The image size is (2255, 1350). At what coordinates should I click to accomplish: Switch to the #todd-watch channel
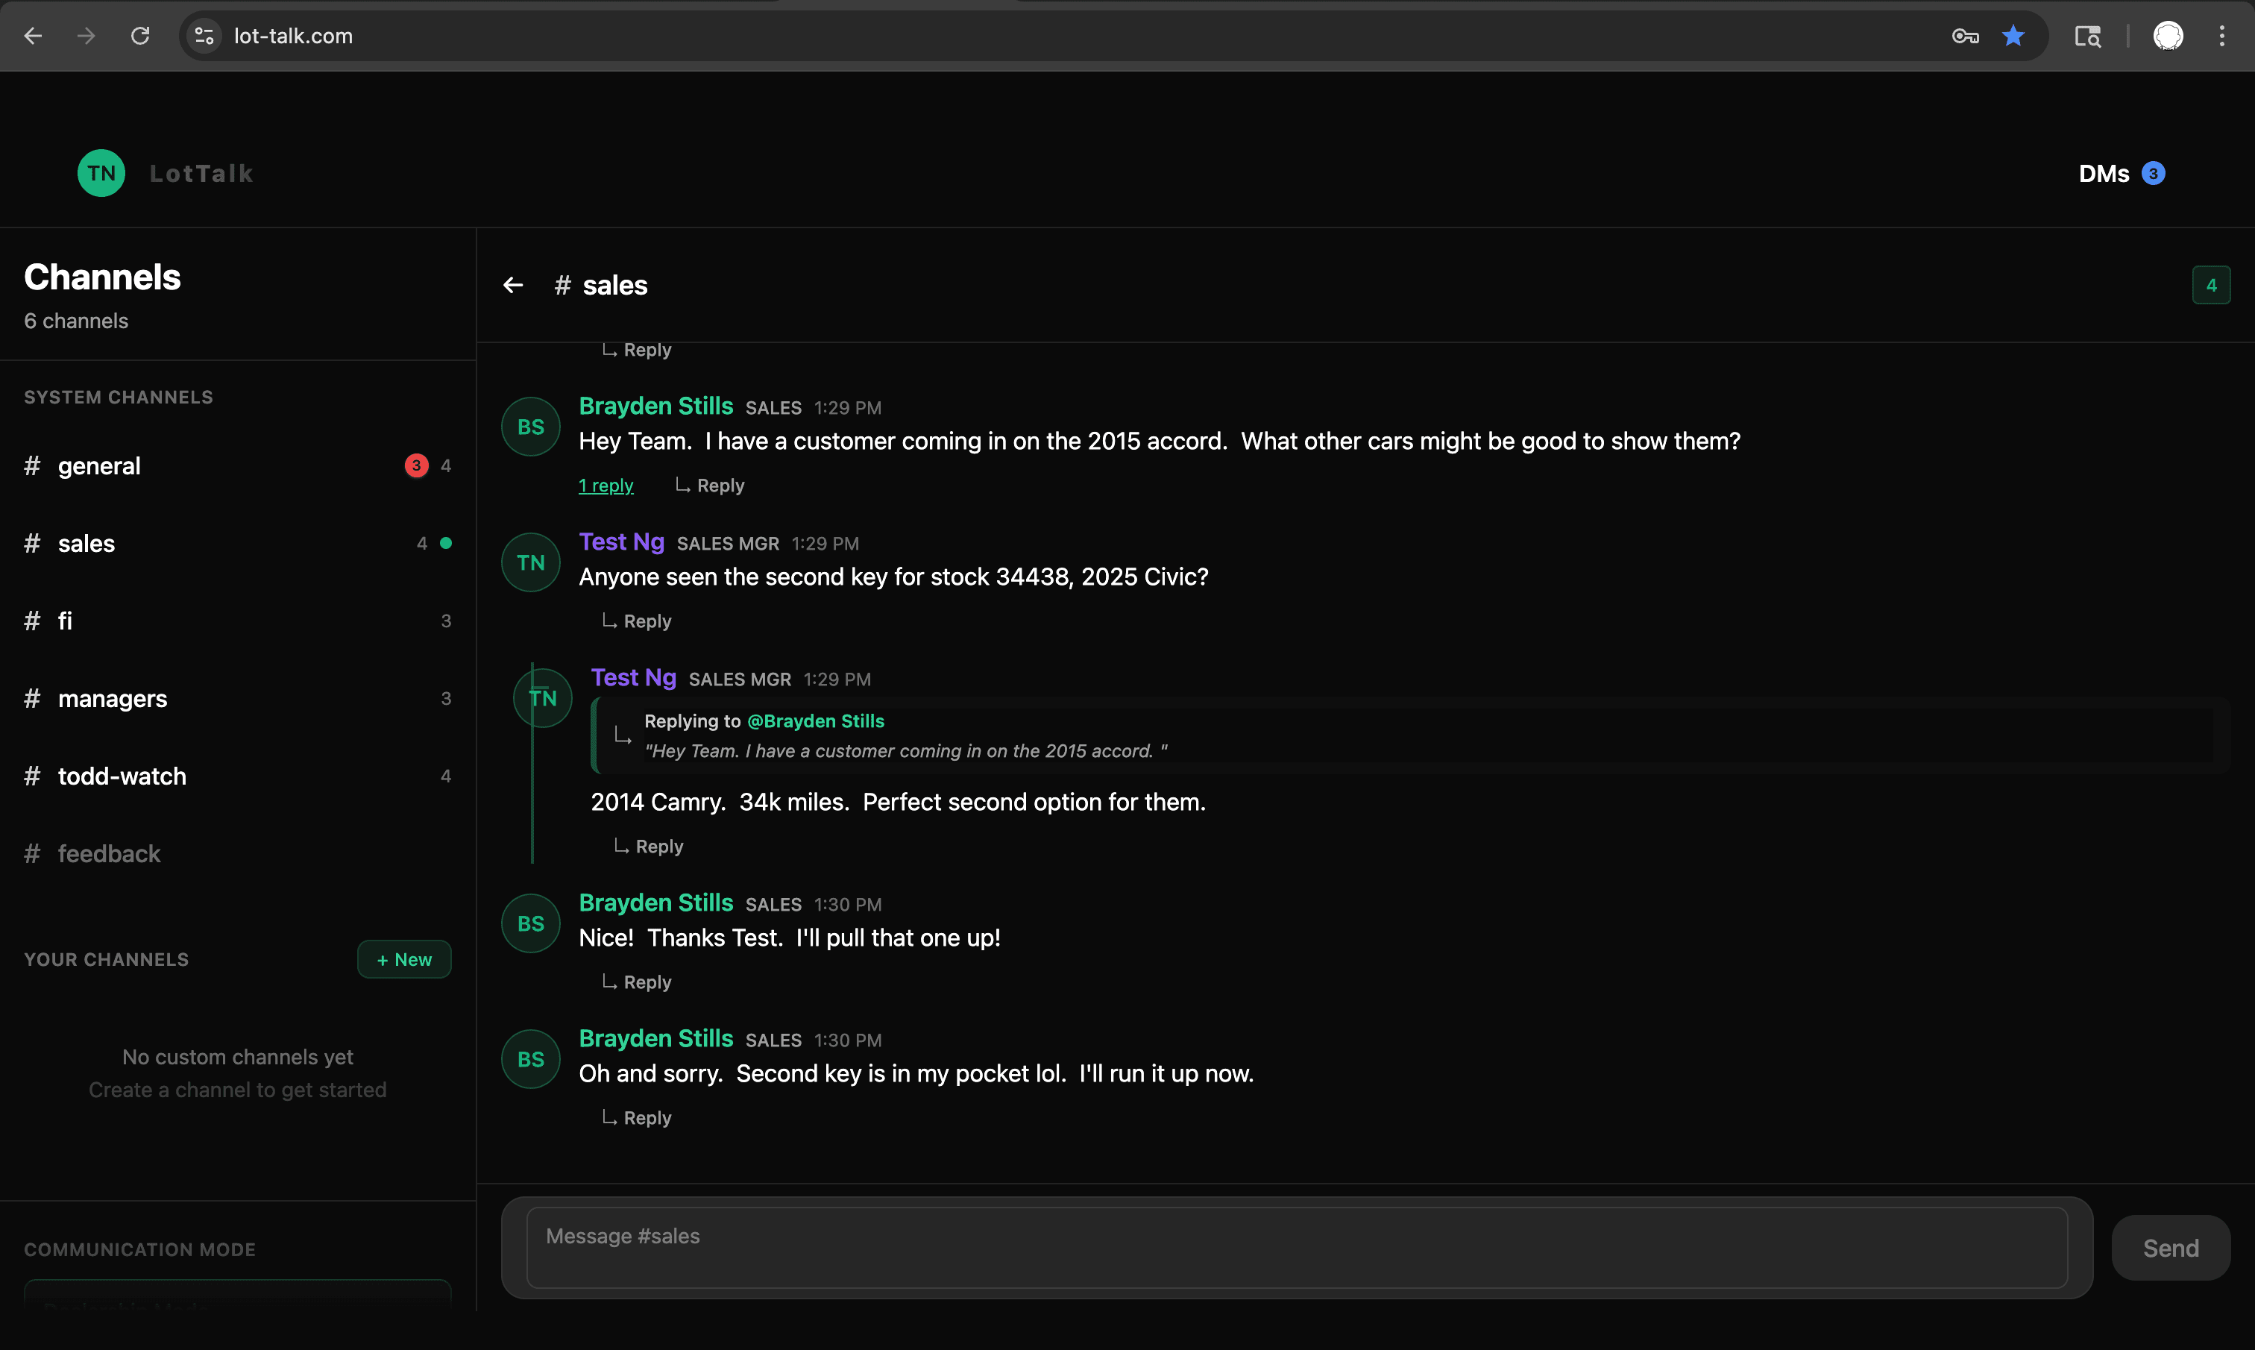point(123,776)
